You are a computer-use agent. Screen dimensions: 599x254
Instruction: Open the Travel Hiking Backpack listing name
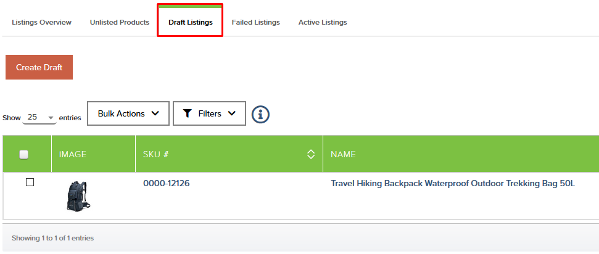coord(453,184)
